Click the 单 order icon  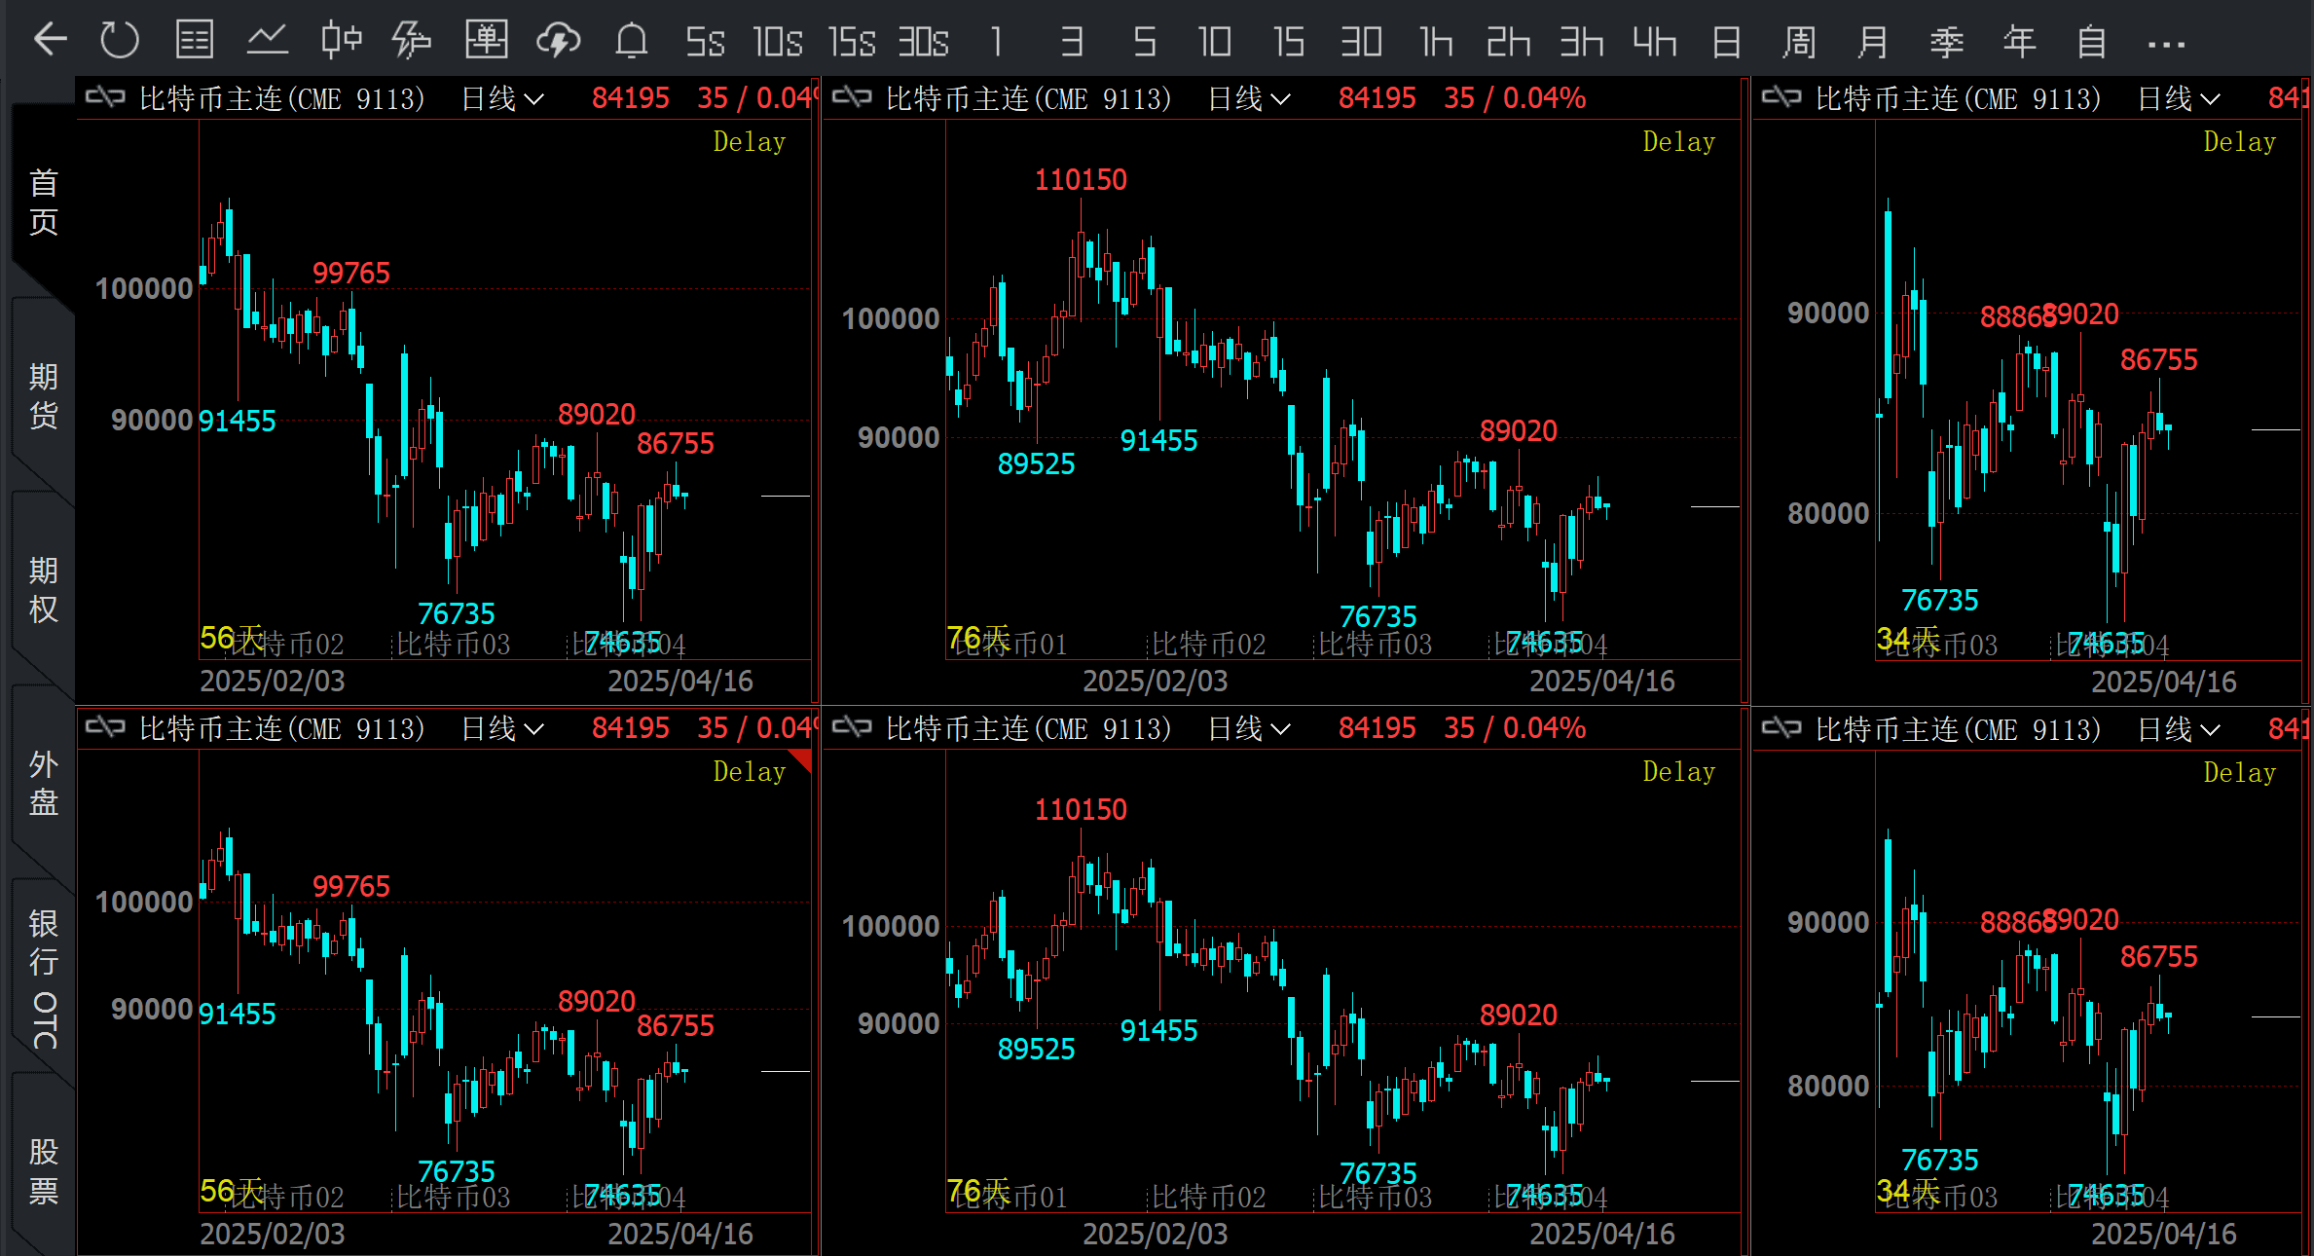[x=486, y=41]
